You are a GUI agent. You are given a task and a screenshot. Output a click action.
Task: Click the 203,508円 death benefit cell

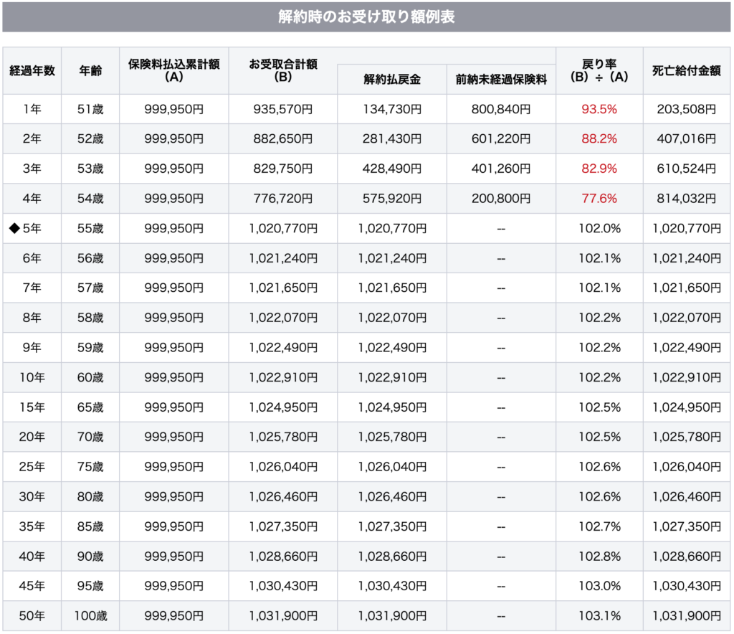coord(686,109)
